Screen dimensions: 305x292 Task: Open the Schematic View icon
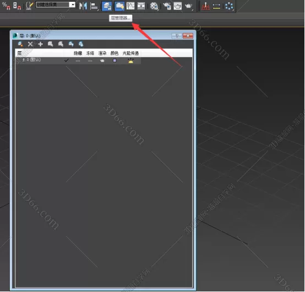pyautogui.click(x=141, y=6)
